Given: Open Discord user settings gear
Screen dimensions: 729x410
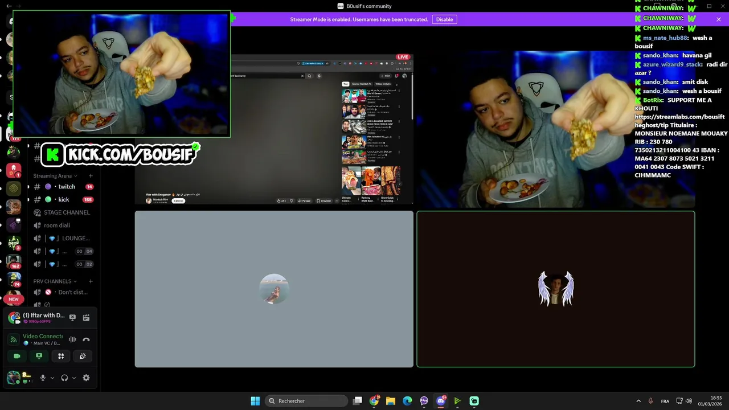Looking at the screenshot, I should pos(86,378).
